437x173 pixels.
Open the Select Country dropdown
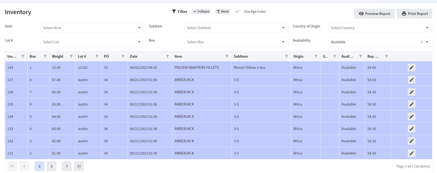tap(380, 28)
